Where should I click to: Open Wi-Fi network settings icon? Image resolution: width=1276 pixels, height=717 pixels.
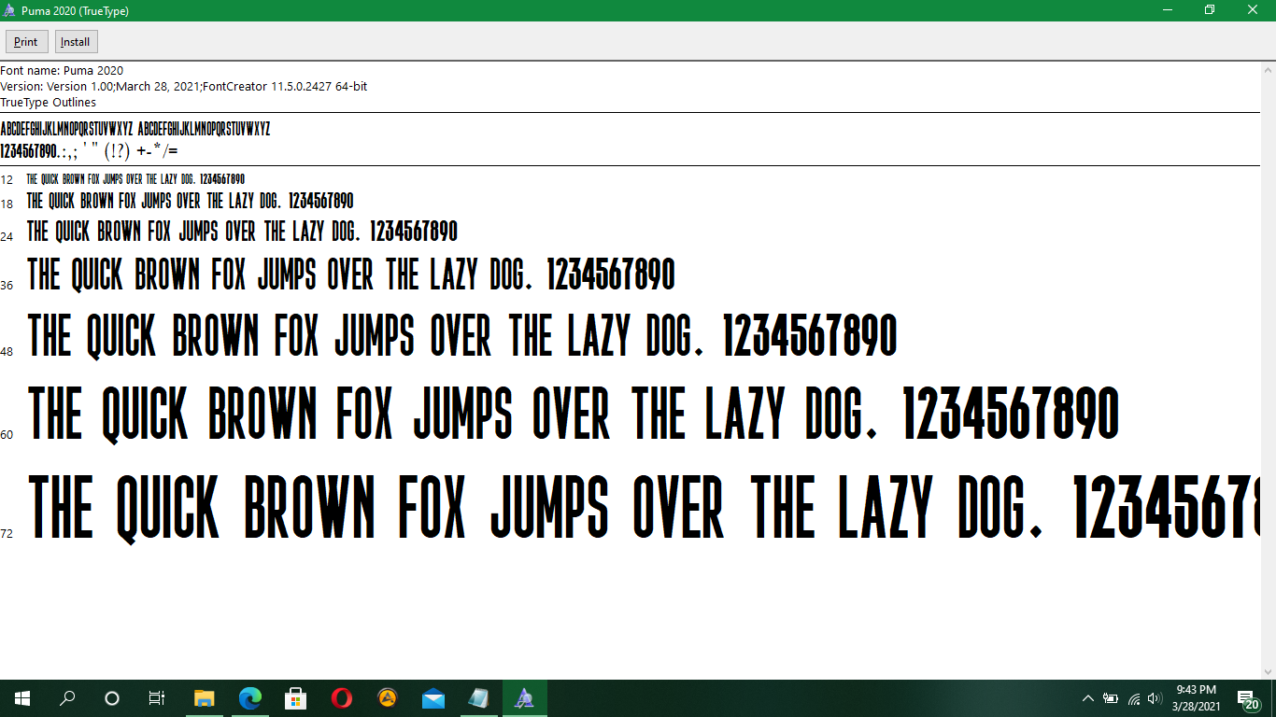1134,698
